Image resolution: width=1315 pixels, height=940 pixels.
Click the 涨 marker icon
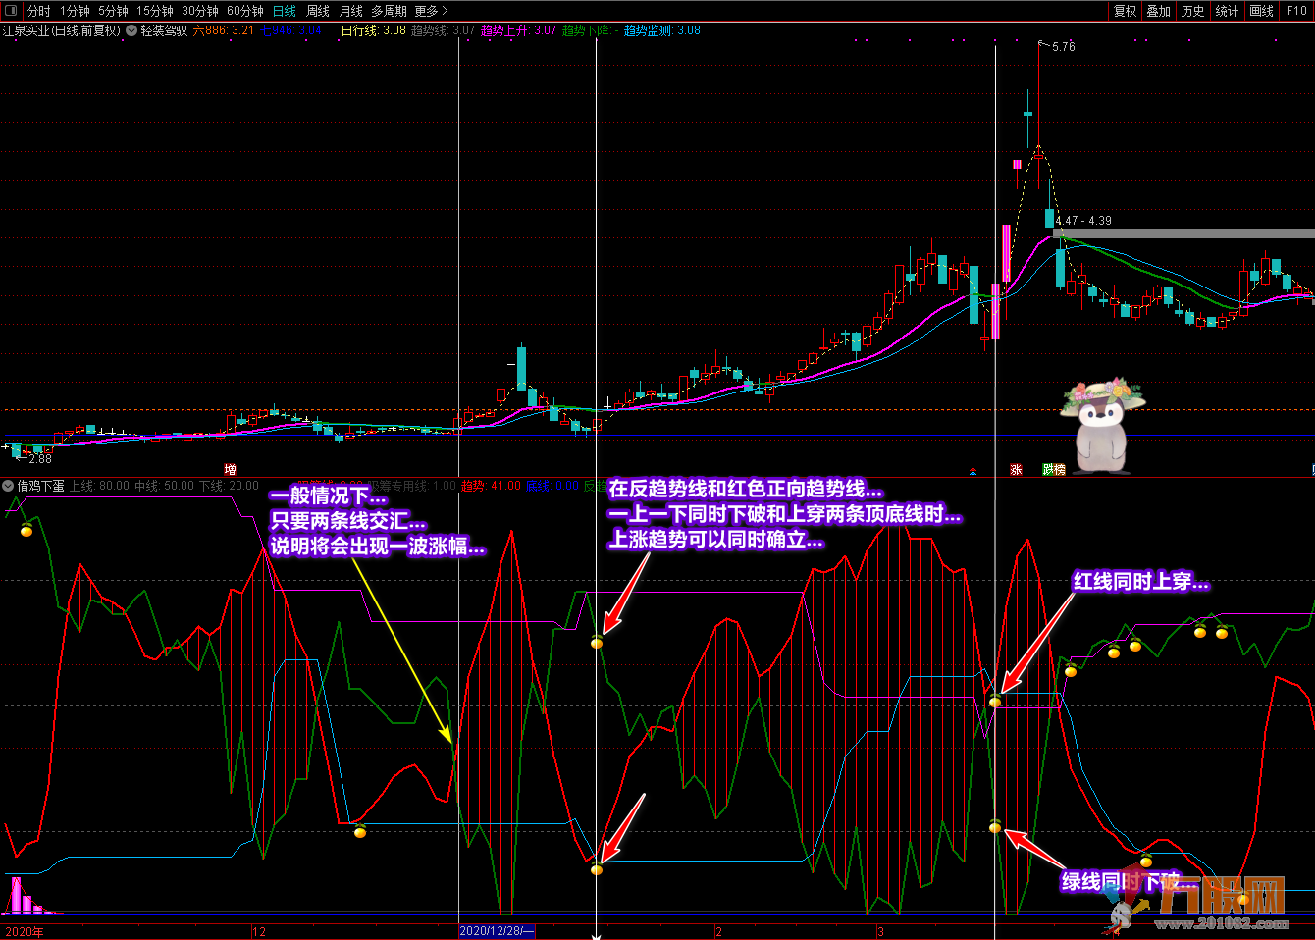click(x=1016, y=470)
